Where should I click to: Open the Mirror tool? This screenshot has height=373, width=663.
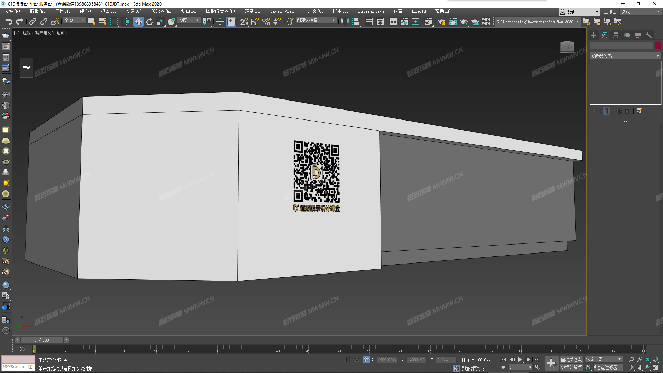[x=345, y=22]
